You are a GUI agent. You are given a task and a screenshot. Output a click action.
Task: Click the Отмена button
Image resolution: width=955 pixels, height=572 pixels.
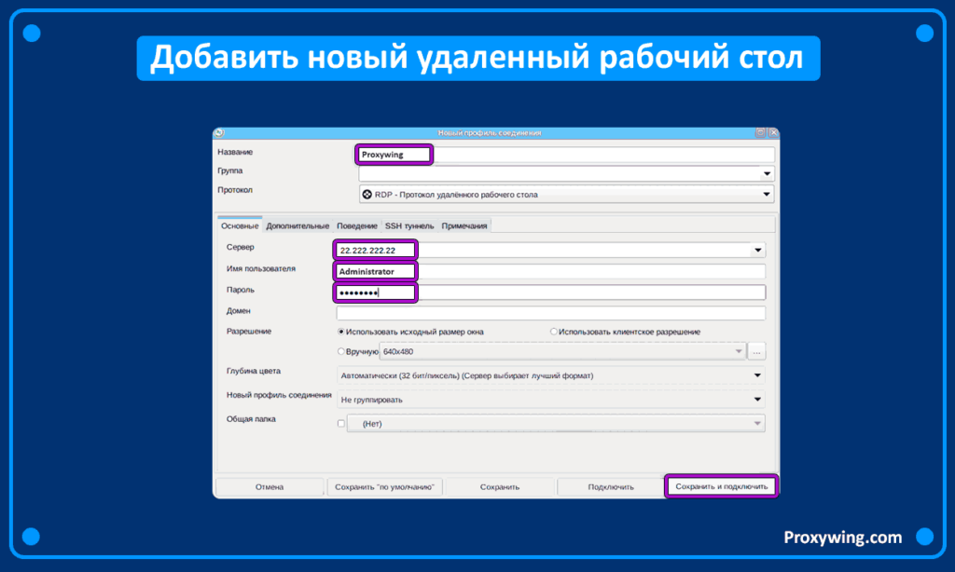[270, 487]
